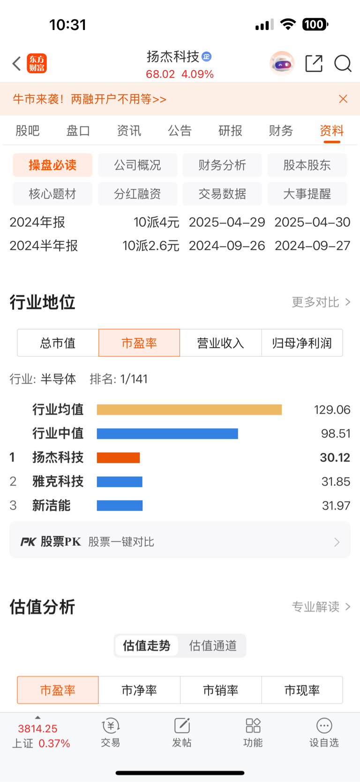Switch to the 股吧 tab
The width and height of the screenshot is (360, 782).
28,131
